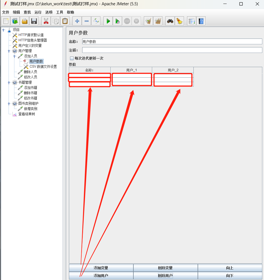Select 修改书籍 in the tree
Screen dimensions: 264x280
[30, 98]
